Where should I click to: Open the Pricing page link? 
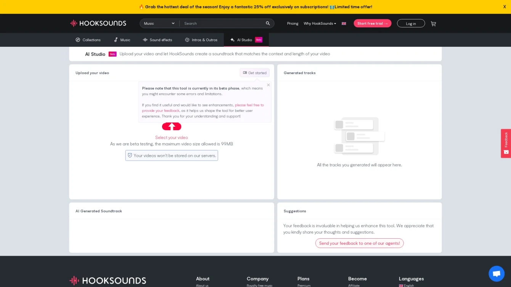pyautogui.click(x=292, y=24)
